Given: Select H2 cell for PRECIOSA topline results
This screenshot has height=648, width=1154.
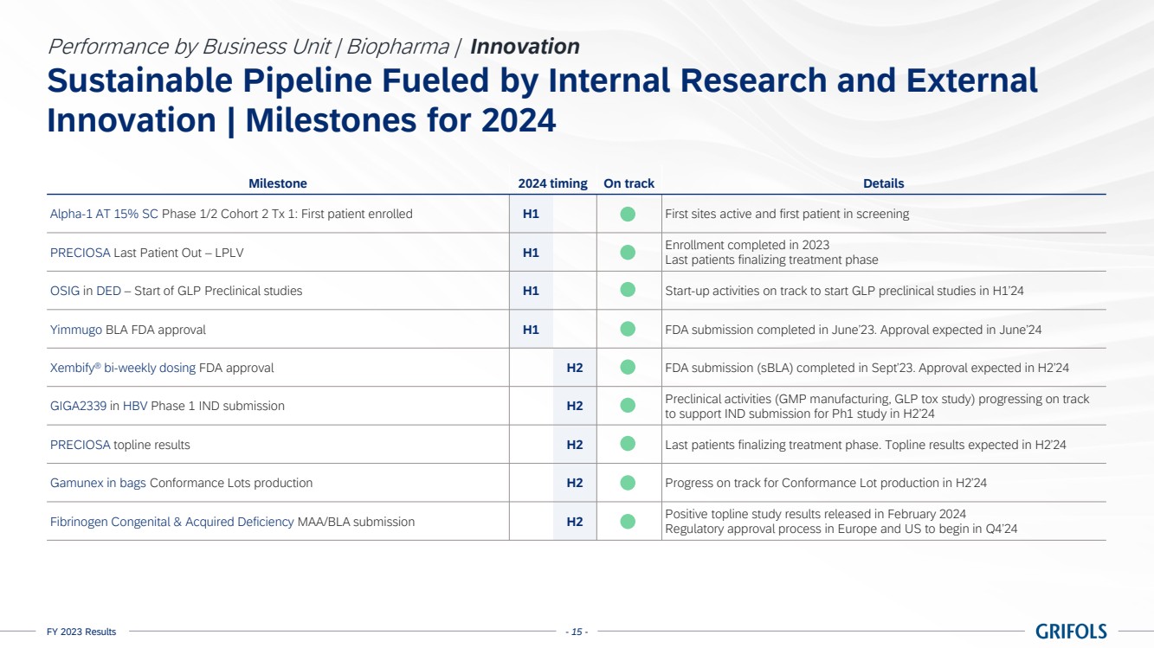Looking at the screenshot, I should [x=575, y=445].
